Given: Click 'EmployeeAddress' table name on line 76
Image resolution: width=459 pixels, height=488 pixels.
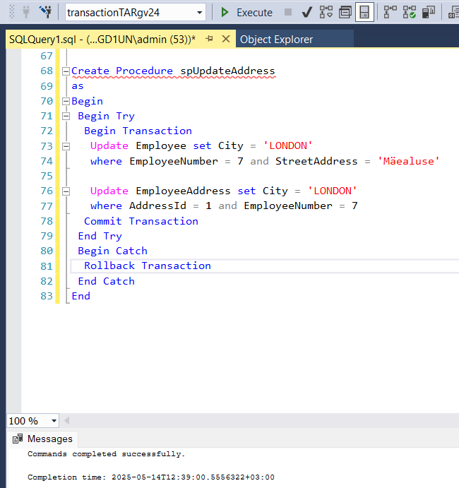Looking at the screenshot, I should [183, 191].
